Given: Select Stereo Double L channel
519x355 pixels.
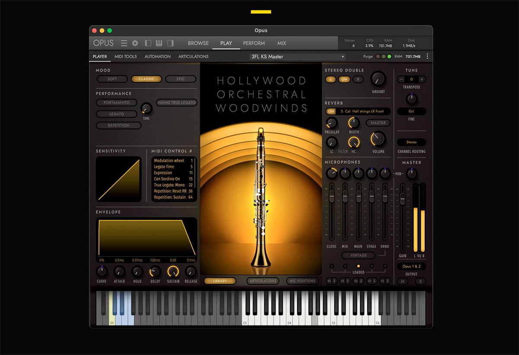Looking at the screenshot, I should (331, 79).
